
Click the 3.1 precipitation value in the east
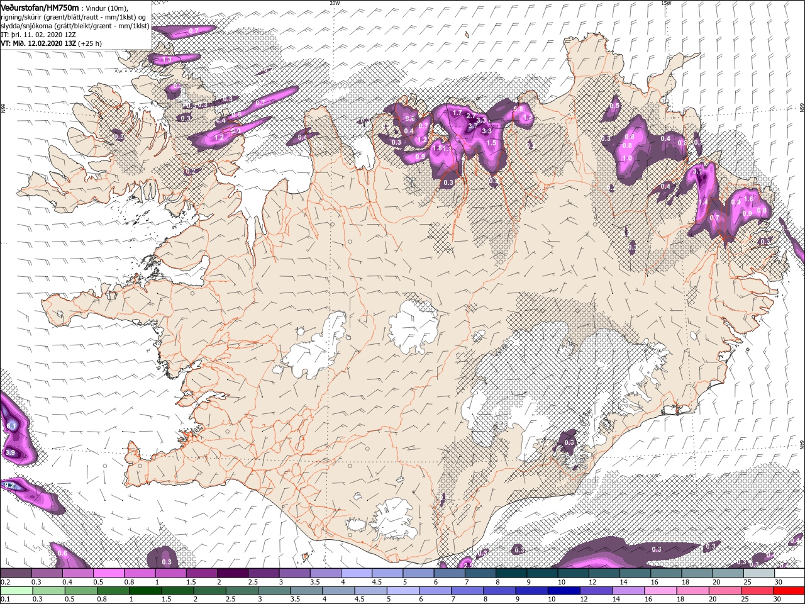[697, 171]
